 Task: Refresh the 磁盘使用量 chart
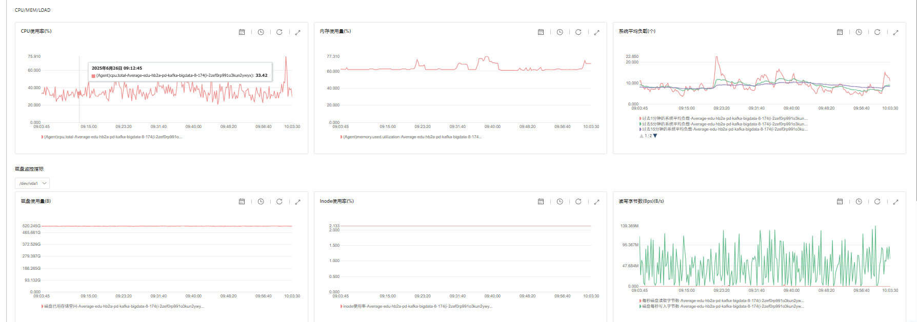click(x=279, y=202)
